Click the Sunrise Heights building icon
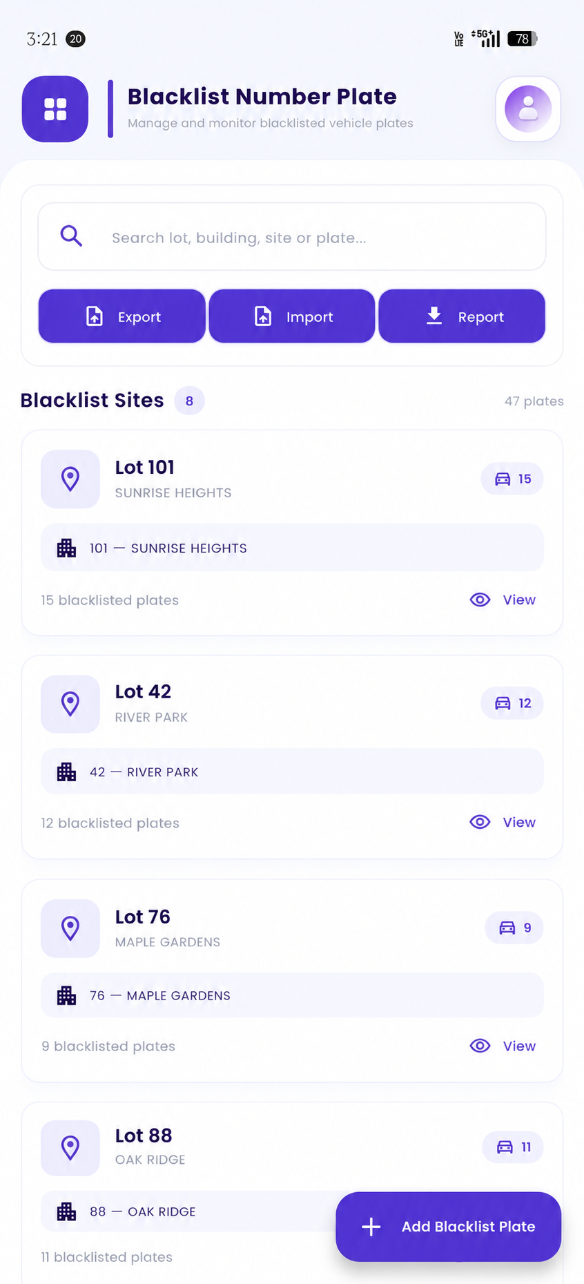Image resolution: width=584 pixels, height=1284 pixels. point(66,548)
